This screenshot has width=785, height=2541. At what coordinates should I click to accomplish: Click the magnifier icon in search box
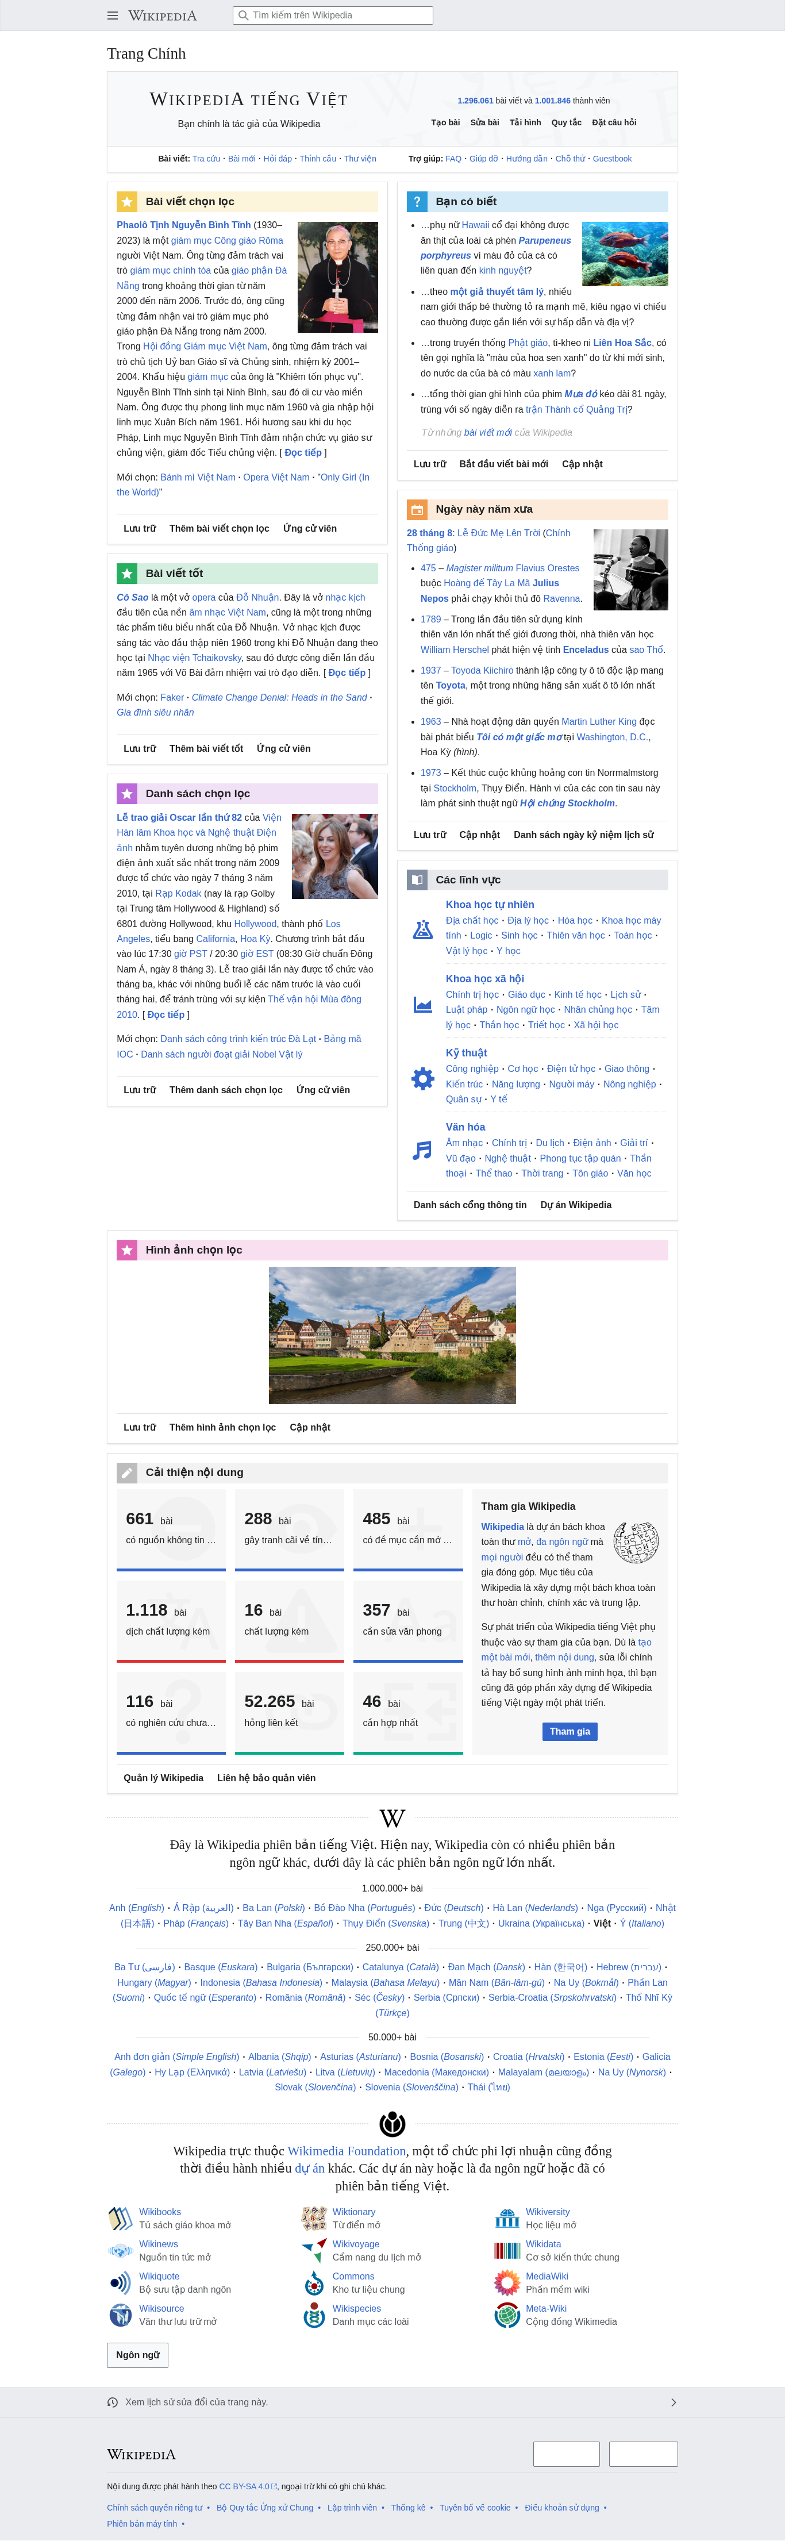tap(244, 16)
